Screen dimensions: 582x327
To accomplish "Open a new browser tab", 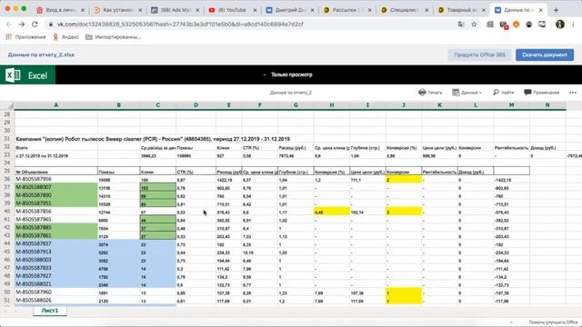I will [x=556, y=10].
